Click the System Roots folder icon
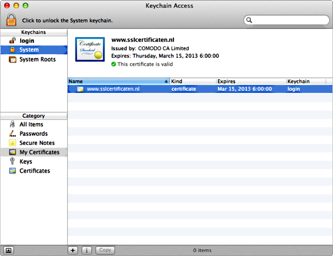 pyautogui.click(x=12, y=59)
